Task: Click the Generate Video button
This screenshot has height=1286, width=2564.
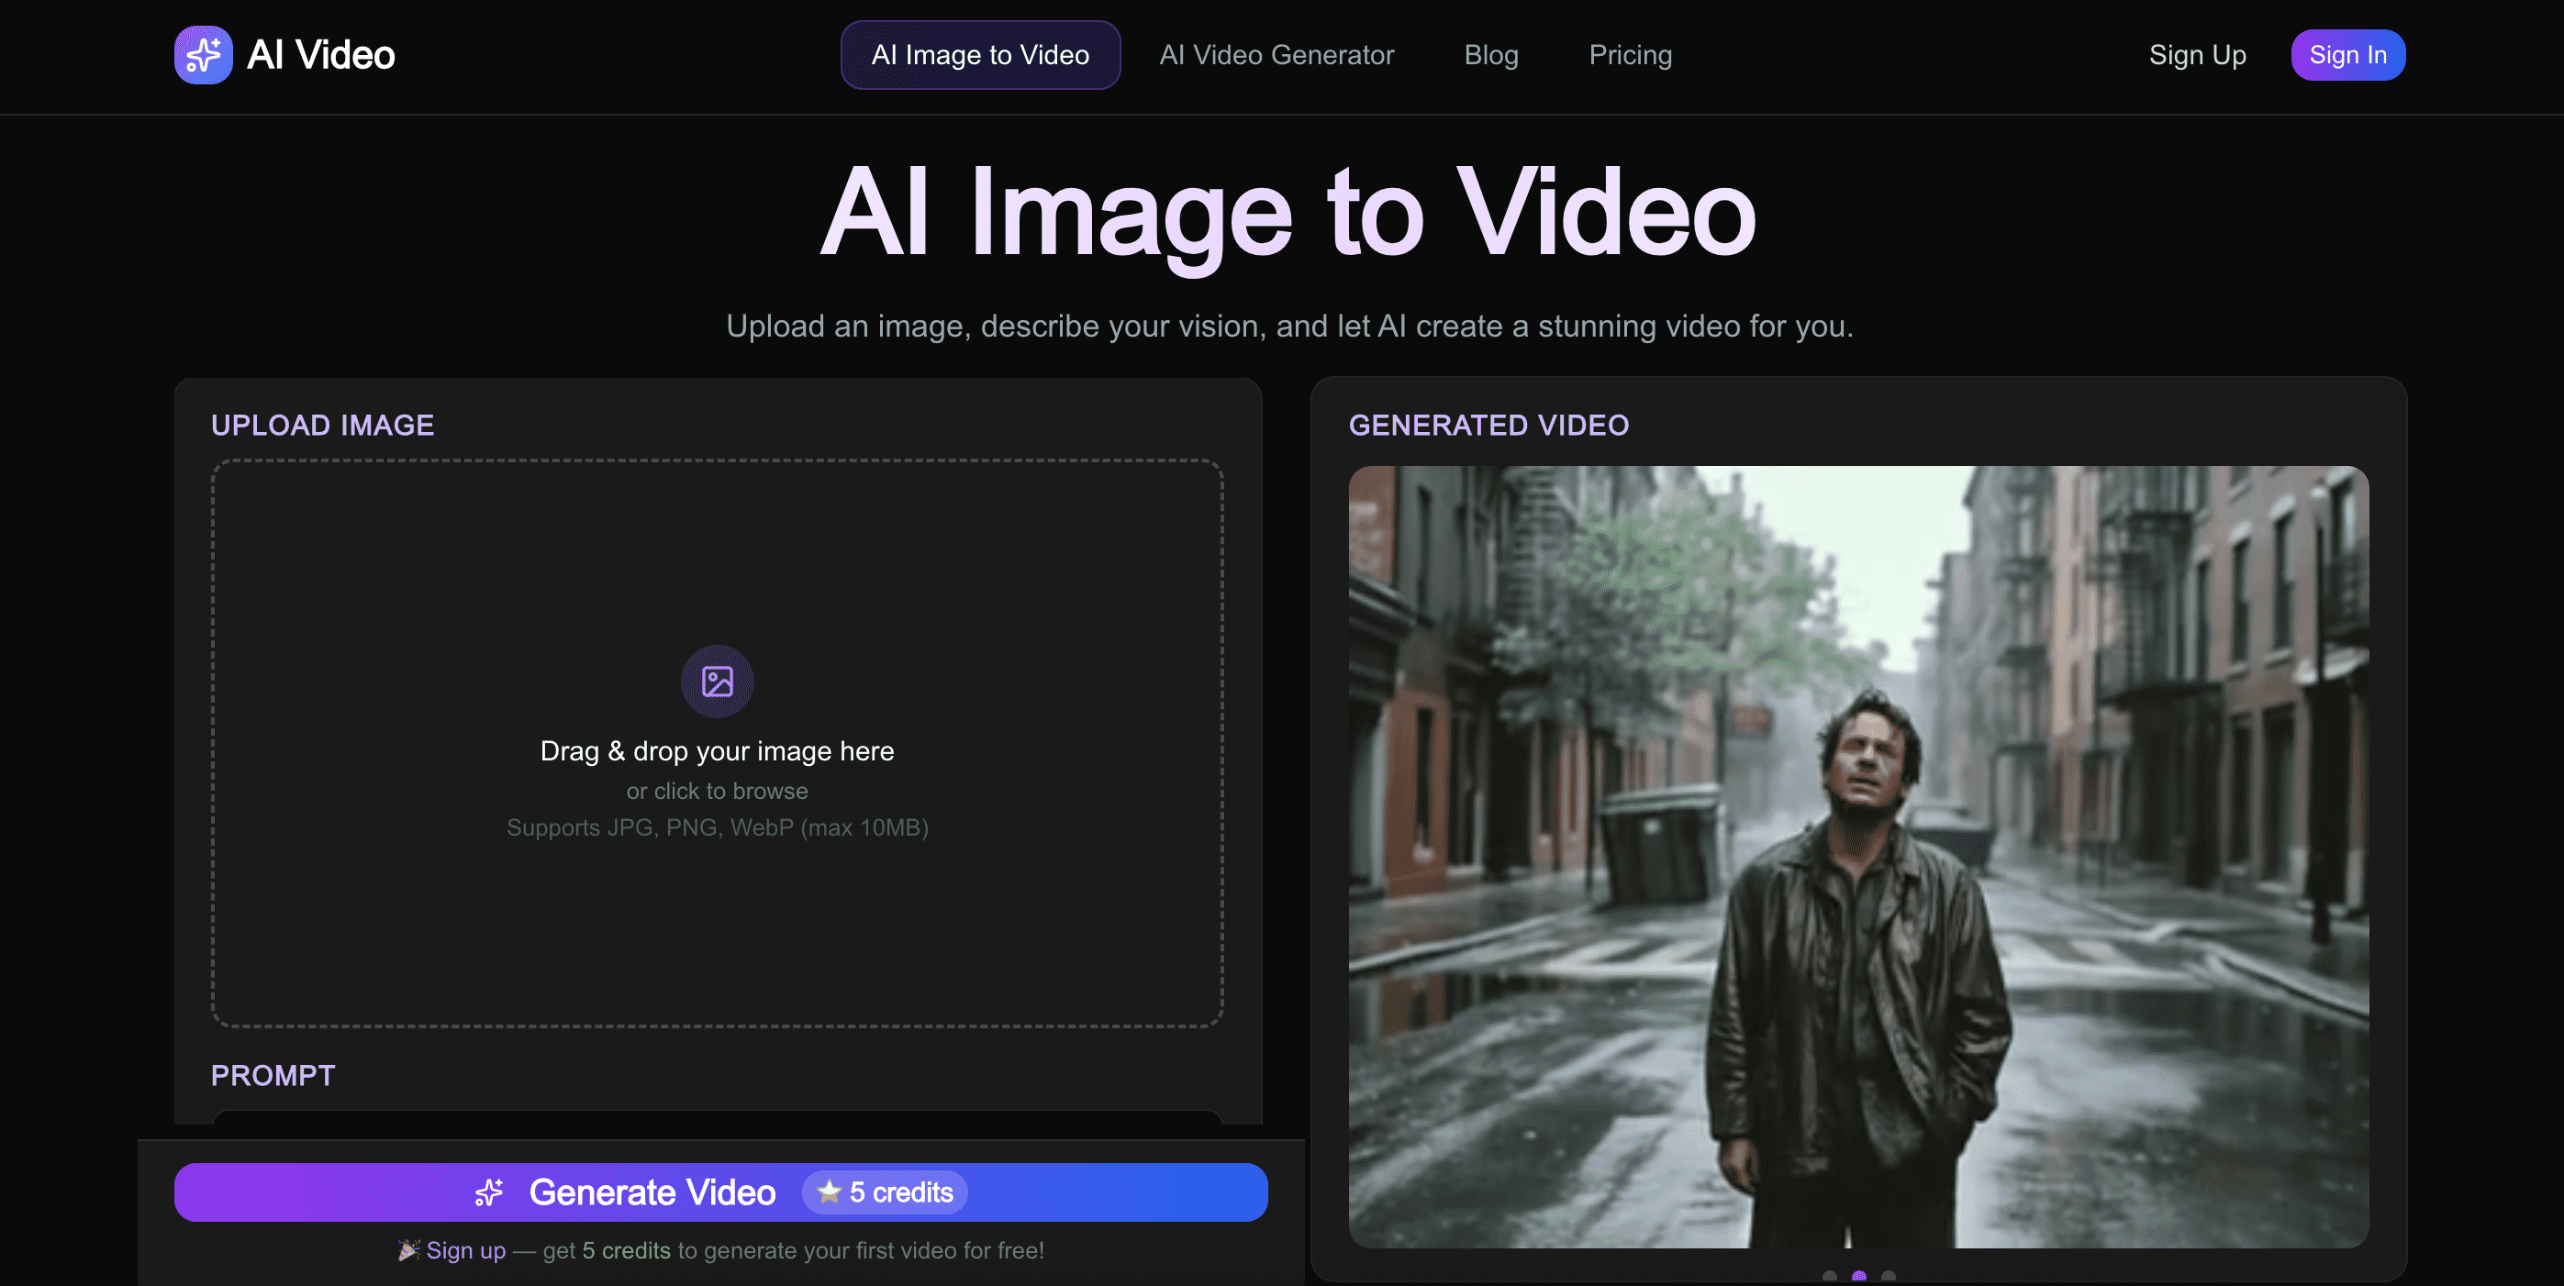Action: tap(720, 1192)
